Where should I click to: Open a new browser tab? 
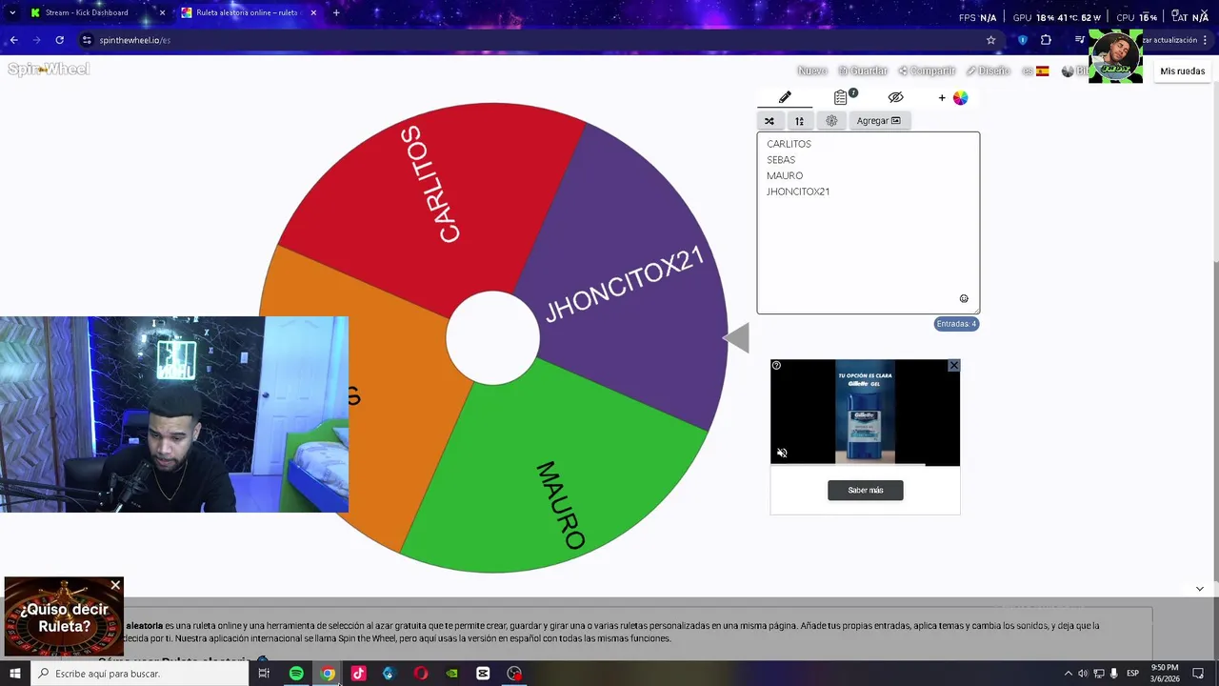click(x=336, y=12)
